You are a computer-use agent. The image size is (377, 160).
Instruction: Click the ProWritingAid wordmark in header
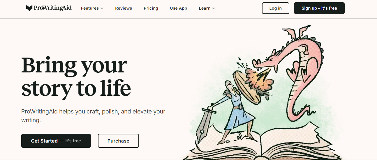coord(52,8)
